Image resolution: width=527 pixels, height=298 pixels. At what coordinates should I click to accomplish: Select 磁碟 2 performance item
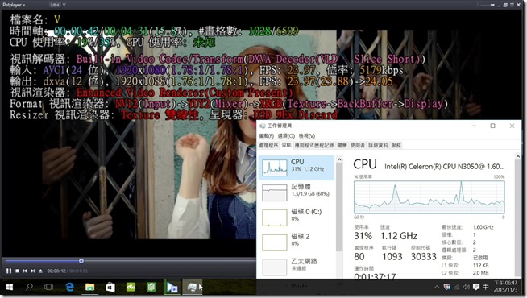[297, 242]
